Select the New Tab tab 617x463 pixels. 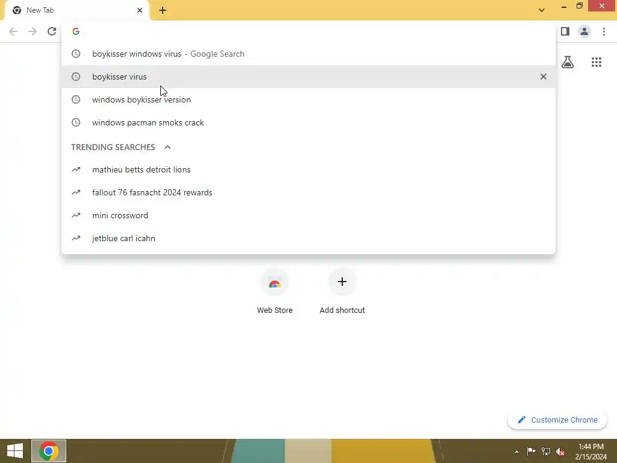77,10
